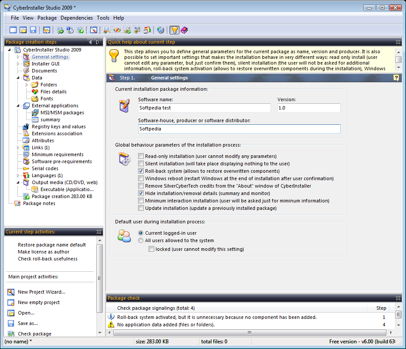This screenshot has height=349, width=406.
Task: Click the gear settings tools toolbar icon
Action: (137, 30)
